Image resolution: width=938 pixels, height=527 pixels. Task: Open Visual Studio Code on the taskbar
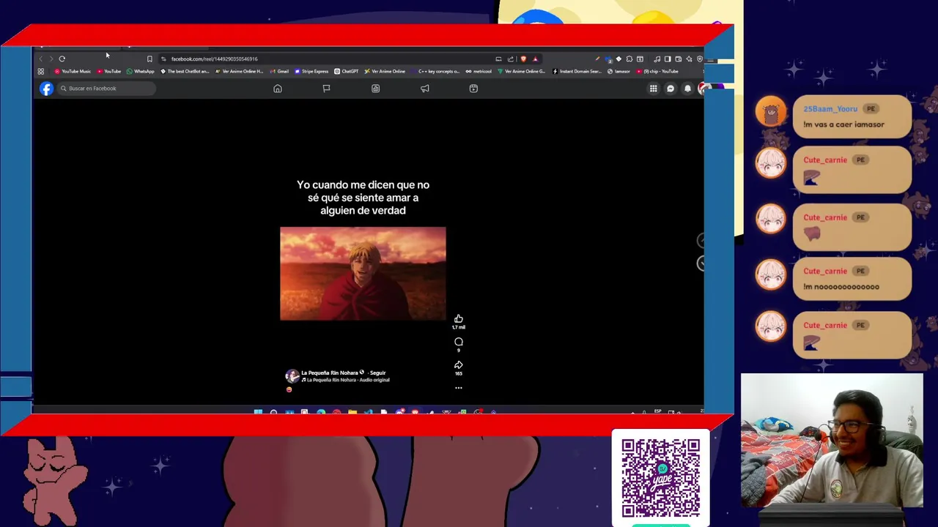point(368,412)
